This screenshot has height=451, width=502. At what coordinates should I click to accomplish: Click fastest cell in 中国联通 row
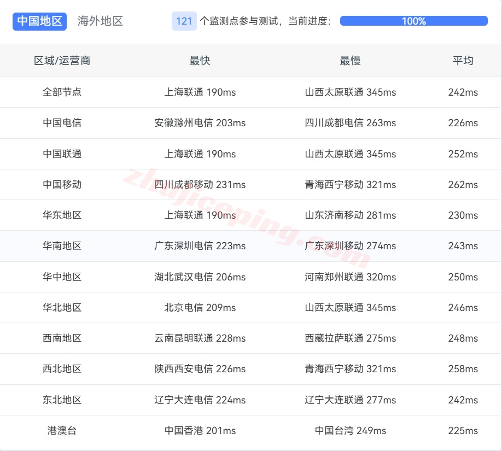click(200, 154)
